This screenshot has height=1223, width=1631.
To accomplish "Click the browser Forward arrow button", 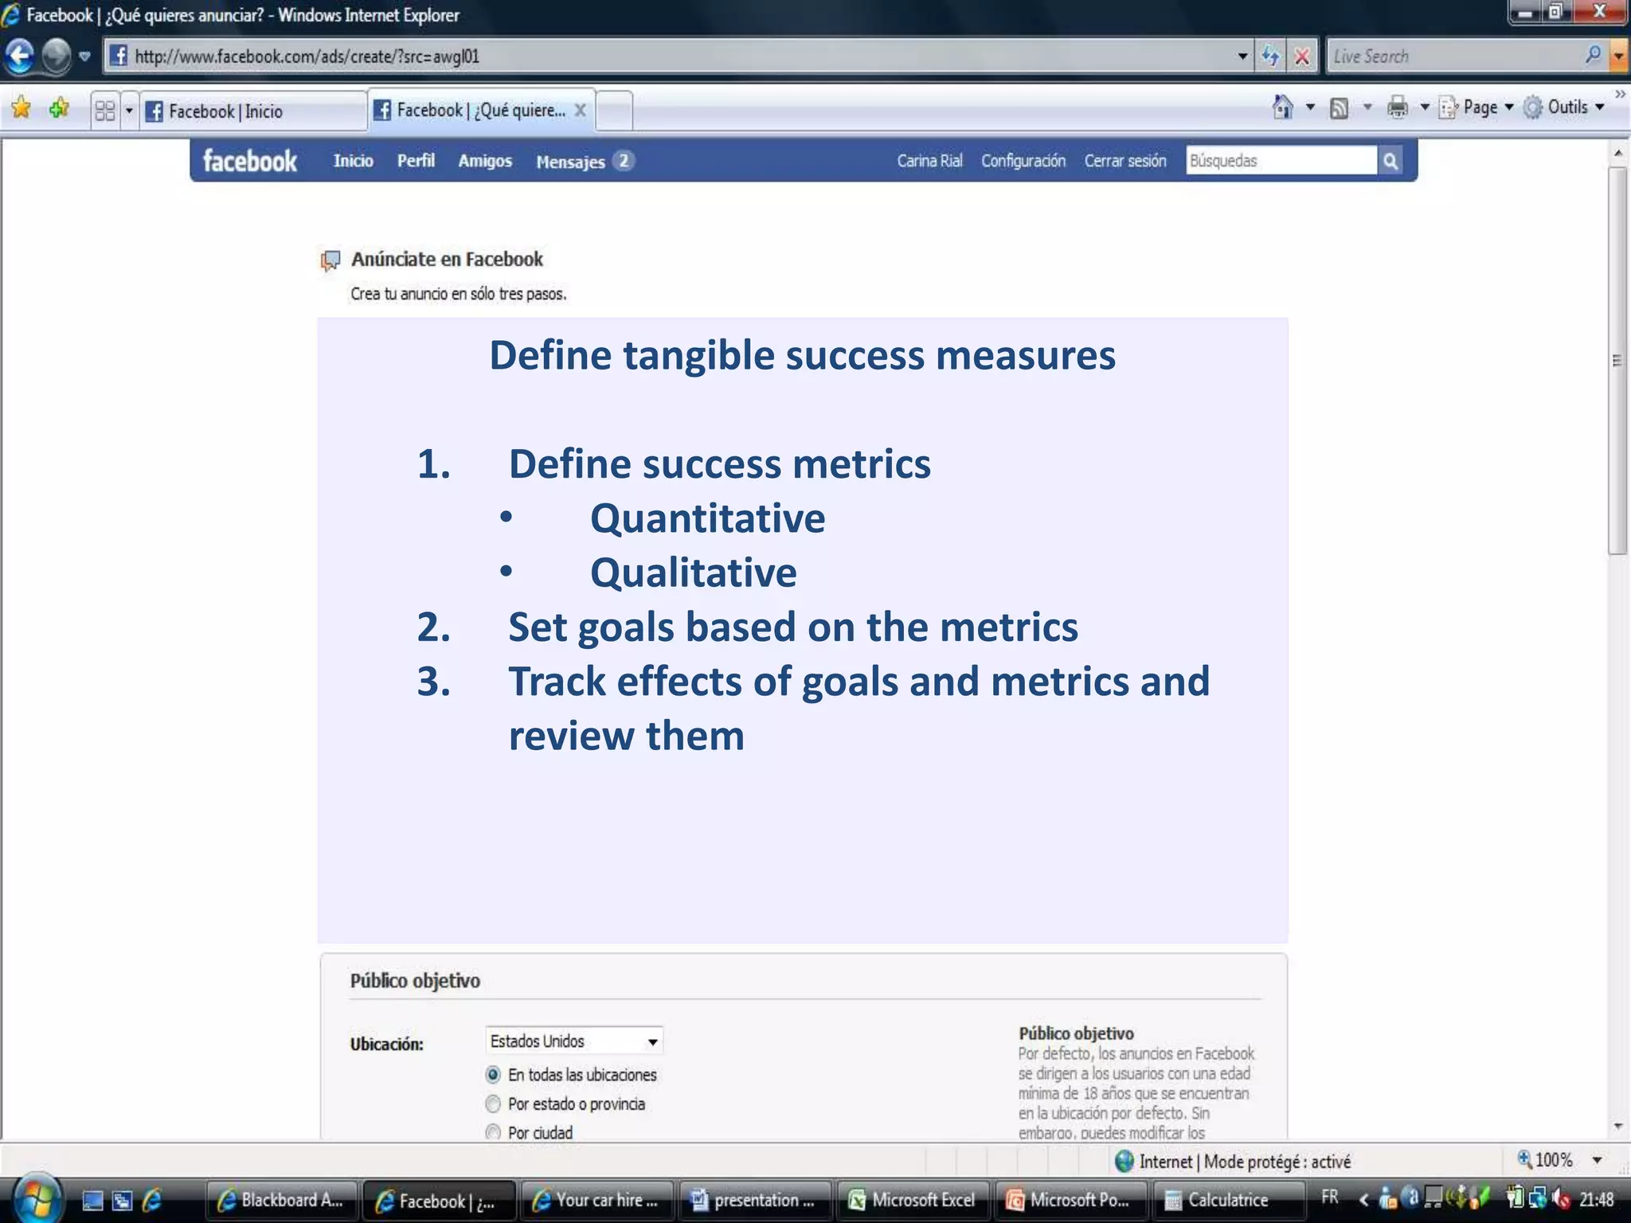I will (56, 57).
